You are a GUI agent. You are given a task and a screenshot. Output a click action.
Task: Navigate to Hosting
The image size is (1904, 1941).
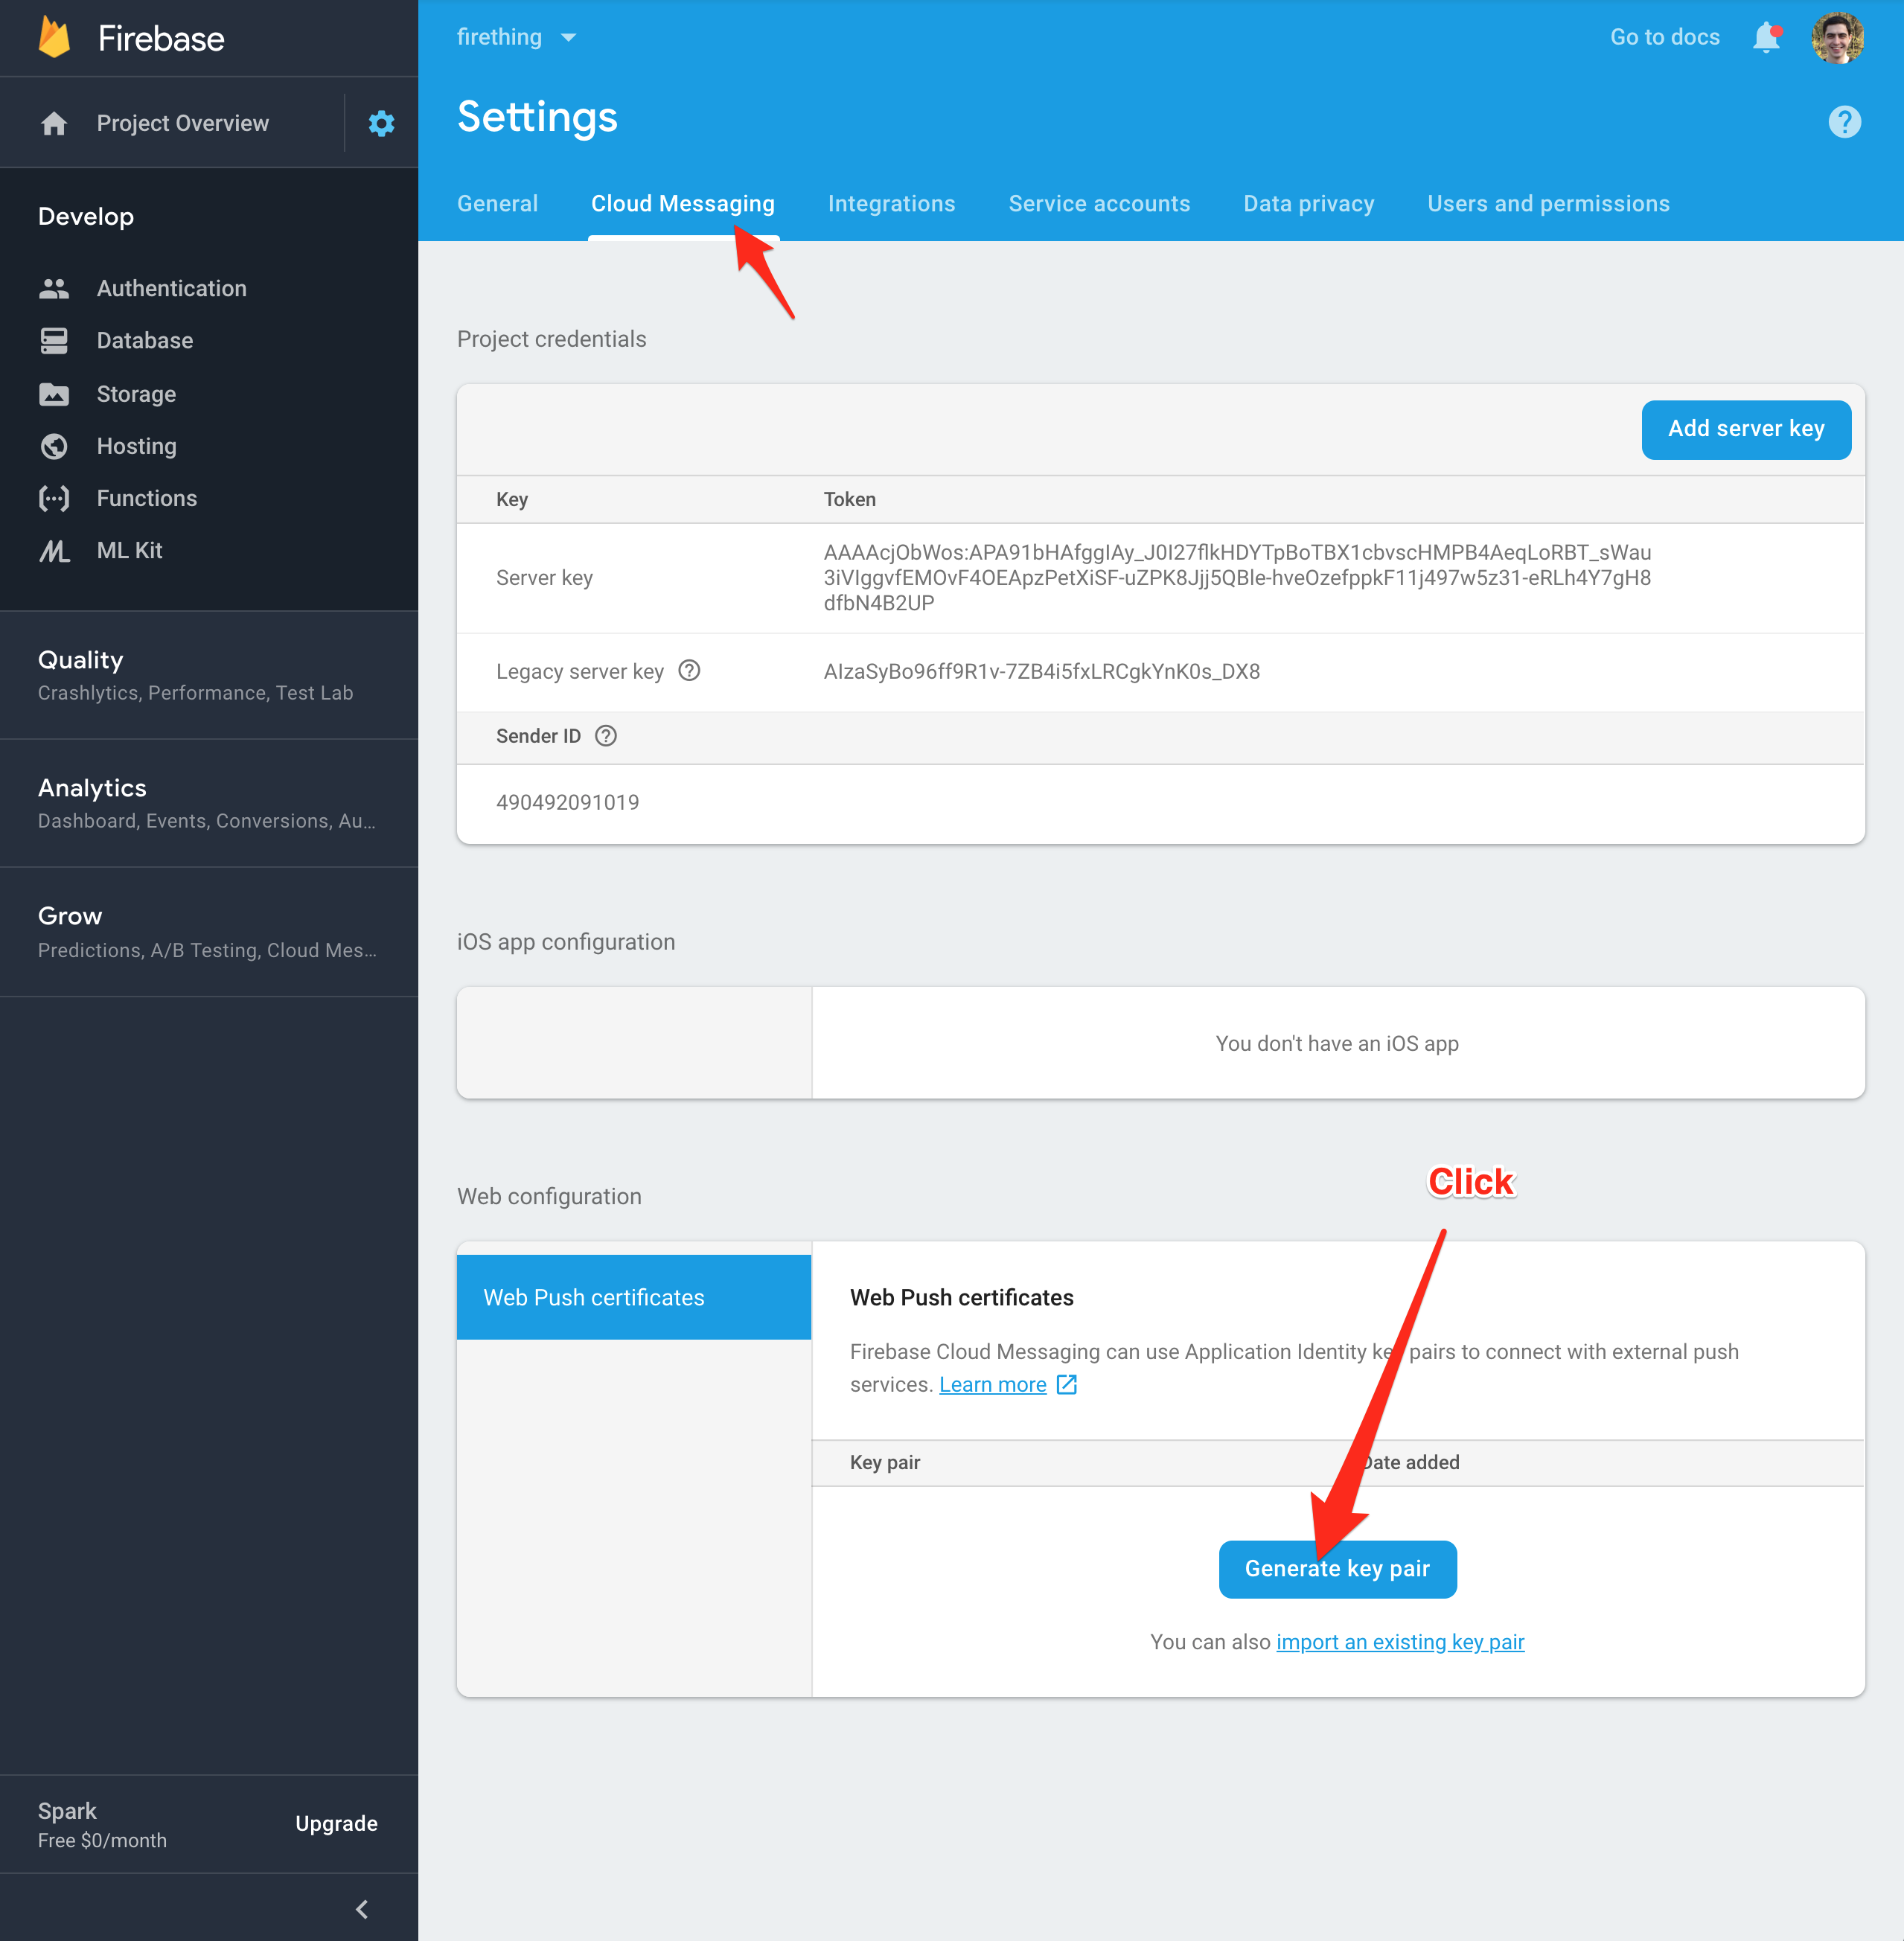tap(136, 446)
